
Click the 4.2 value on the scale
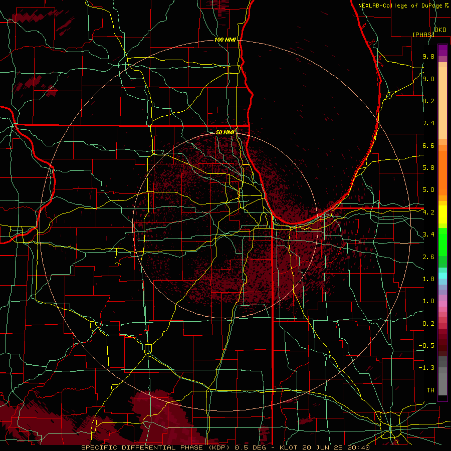[x=428, y=212]
